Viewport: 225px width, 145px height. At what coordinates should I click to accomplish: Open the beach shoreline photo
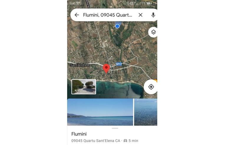click(100, 112)
